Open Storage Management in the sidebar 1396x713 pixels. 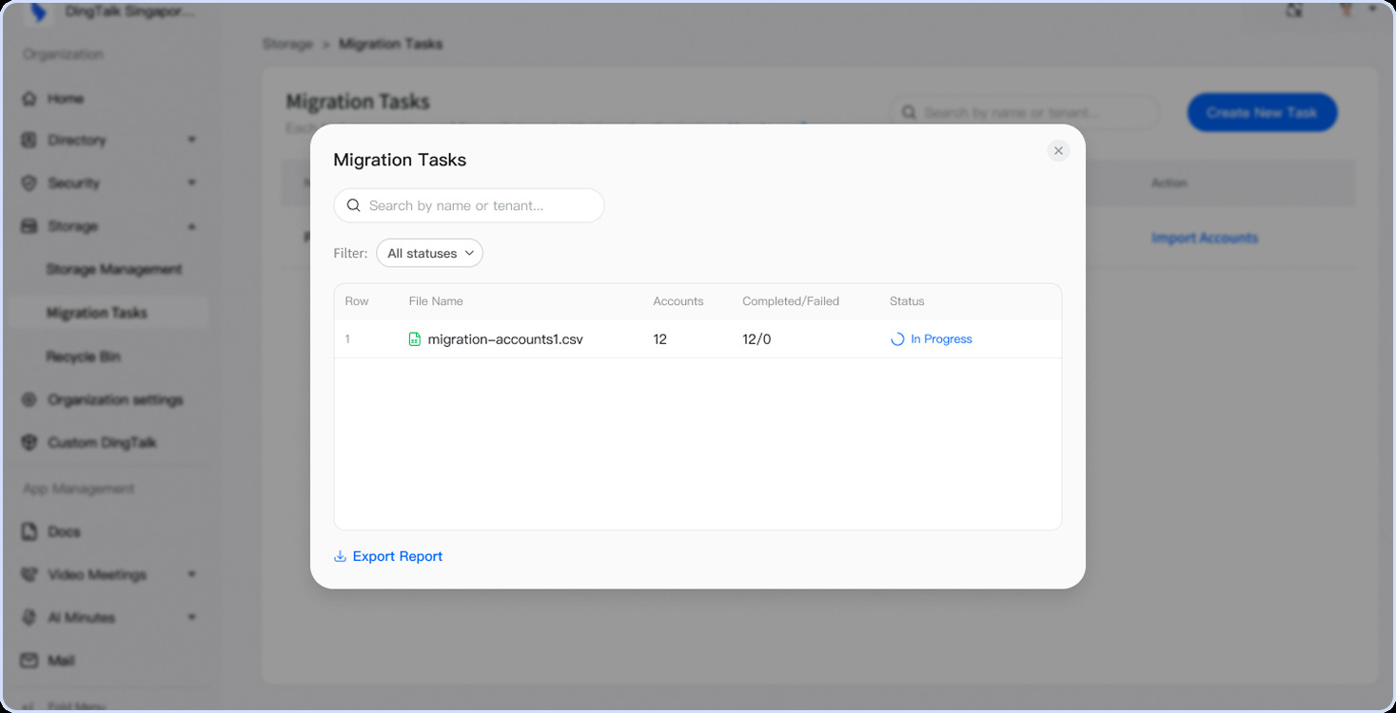pos(114,270)
